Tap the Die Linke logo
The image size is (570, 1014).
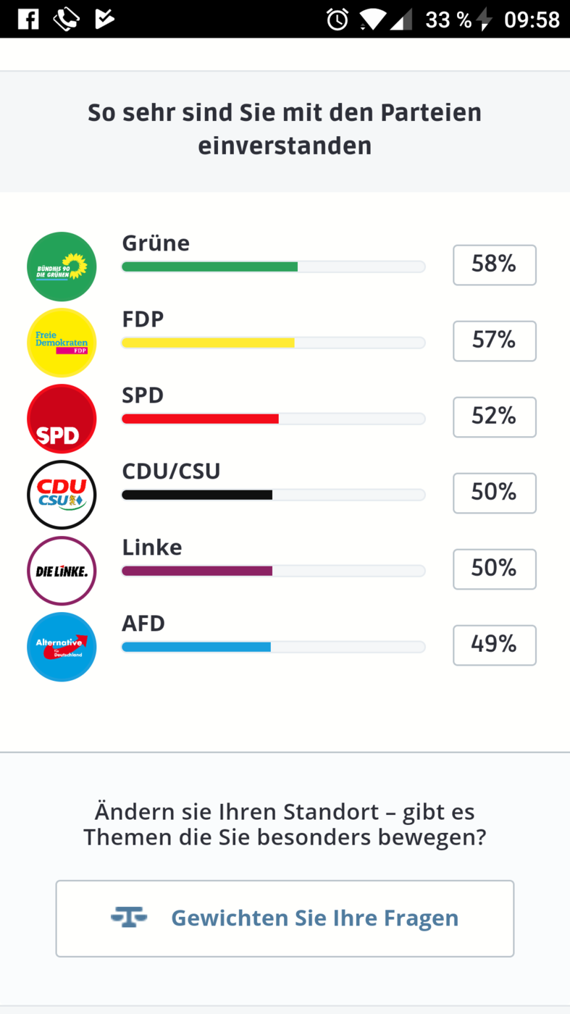(62, 571)
